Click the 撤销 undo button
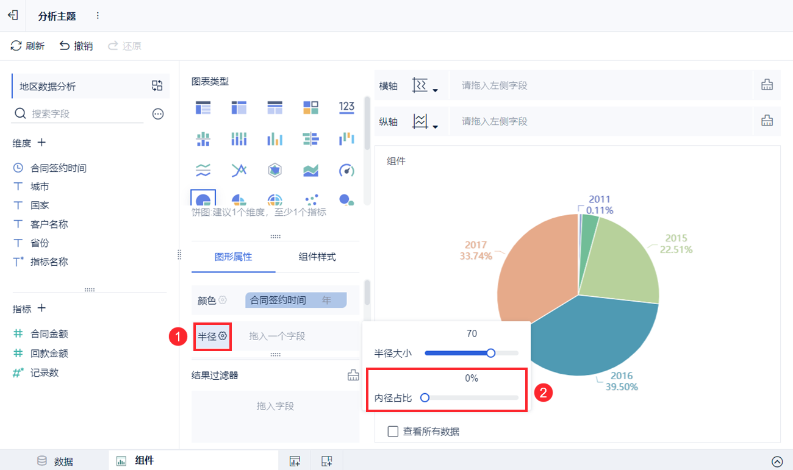Screen dimensions: 793x470 (x=76, y=46)
